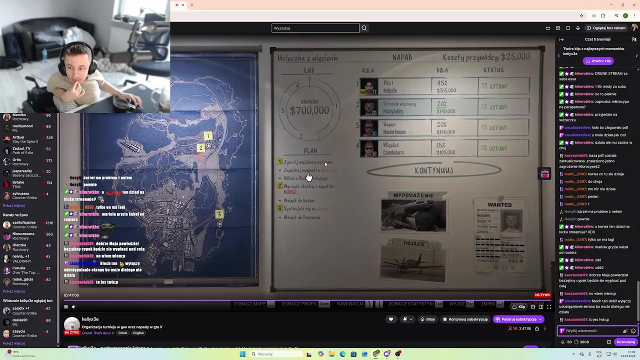The height and width of the screenshot is (360, 640).
Task: Expand Pokaż więcej under kellyx3e viewers list
Action: 13,343
